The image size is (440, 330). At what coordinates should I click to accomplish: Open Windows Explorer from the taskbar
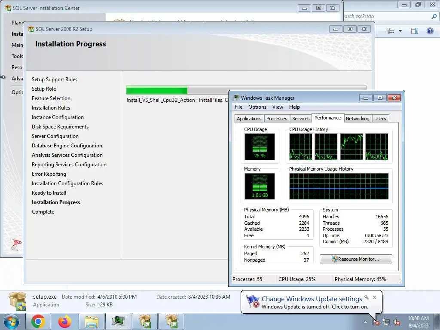tap(92, 321)
